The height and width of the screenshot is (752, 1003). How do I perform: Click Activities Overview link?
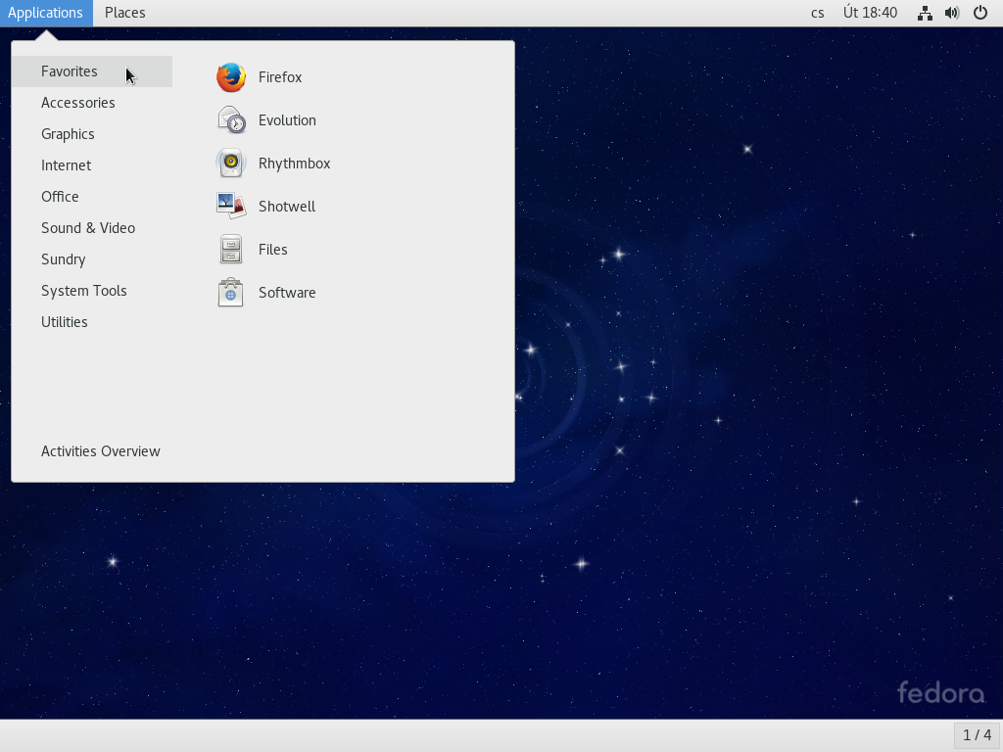(x=101, y=451)
